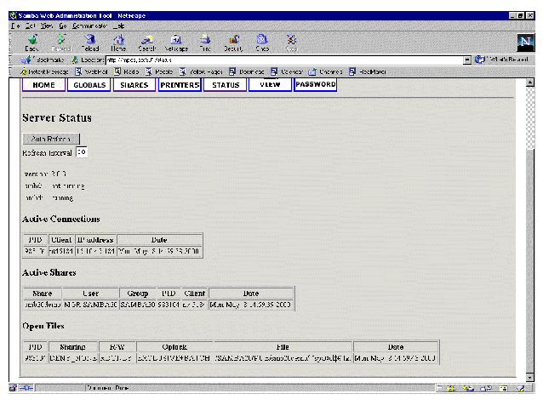Open the GLOBALS page
543x405 pixels.
point(89,85)
